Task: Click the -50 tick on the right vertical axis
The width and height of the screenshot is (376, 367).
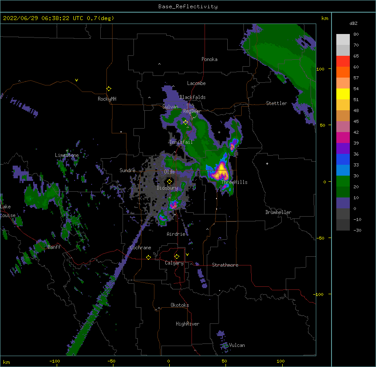Action: point(320,238)
